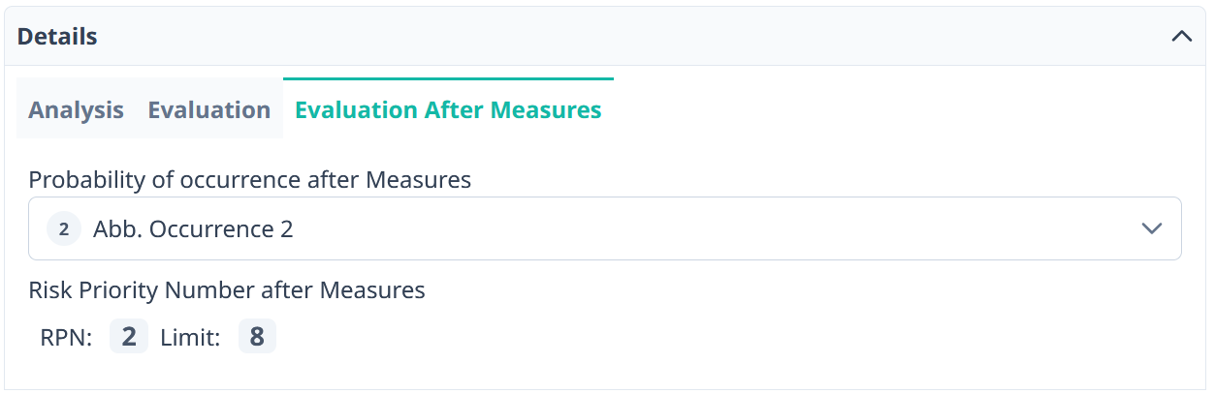The image size is (1215, 394).
Task: Click the Limit: label text
Action: coord(191,338)
